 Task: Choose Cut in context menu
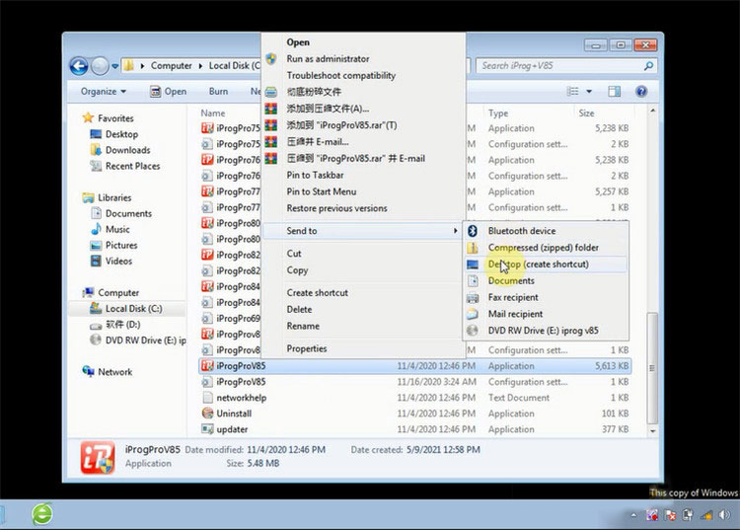(x=294, y=254)
